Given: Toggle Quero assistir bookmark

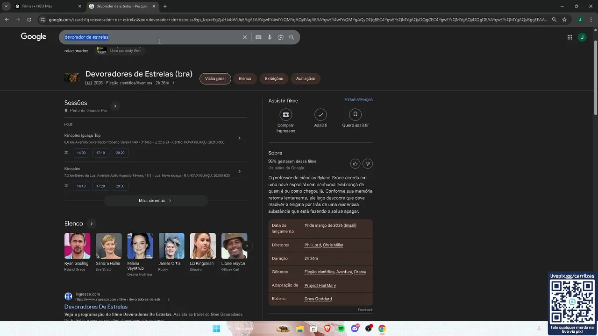Looking at the screenshot, I should [x=355, y=114].
